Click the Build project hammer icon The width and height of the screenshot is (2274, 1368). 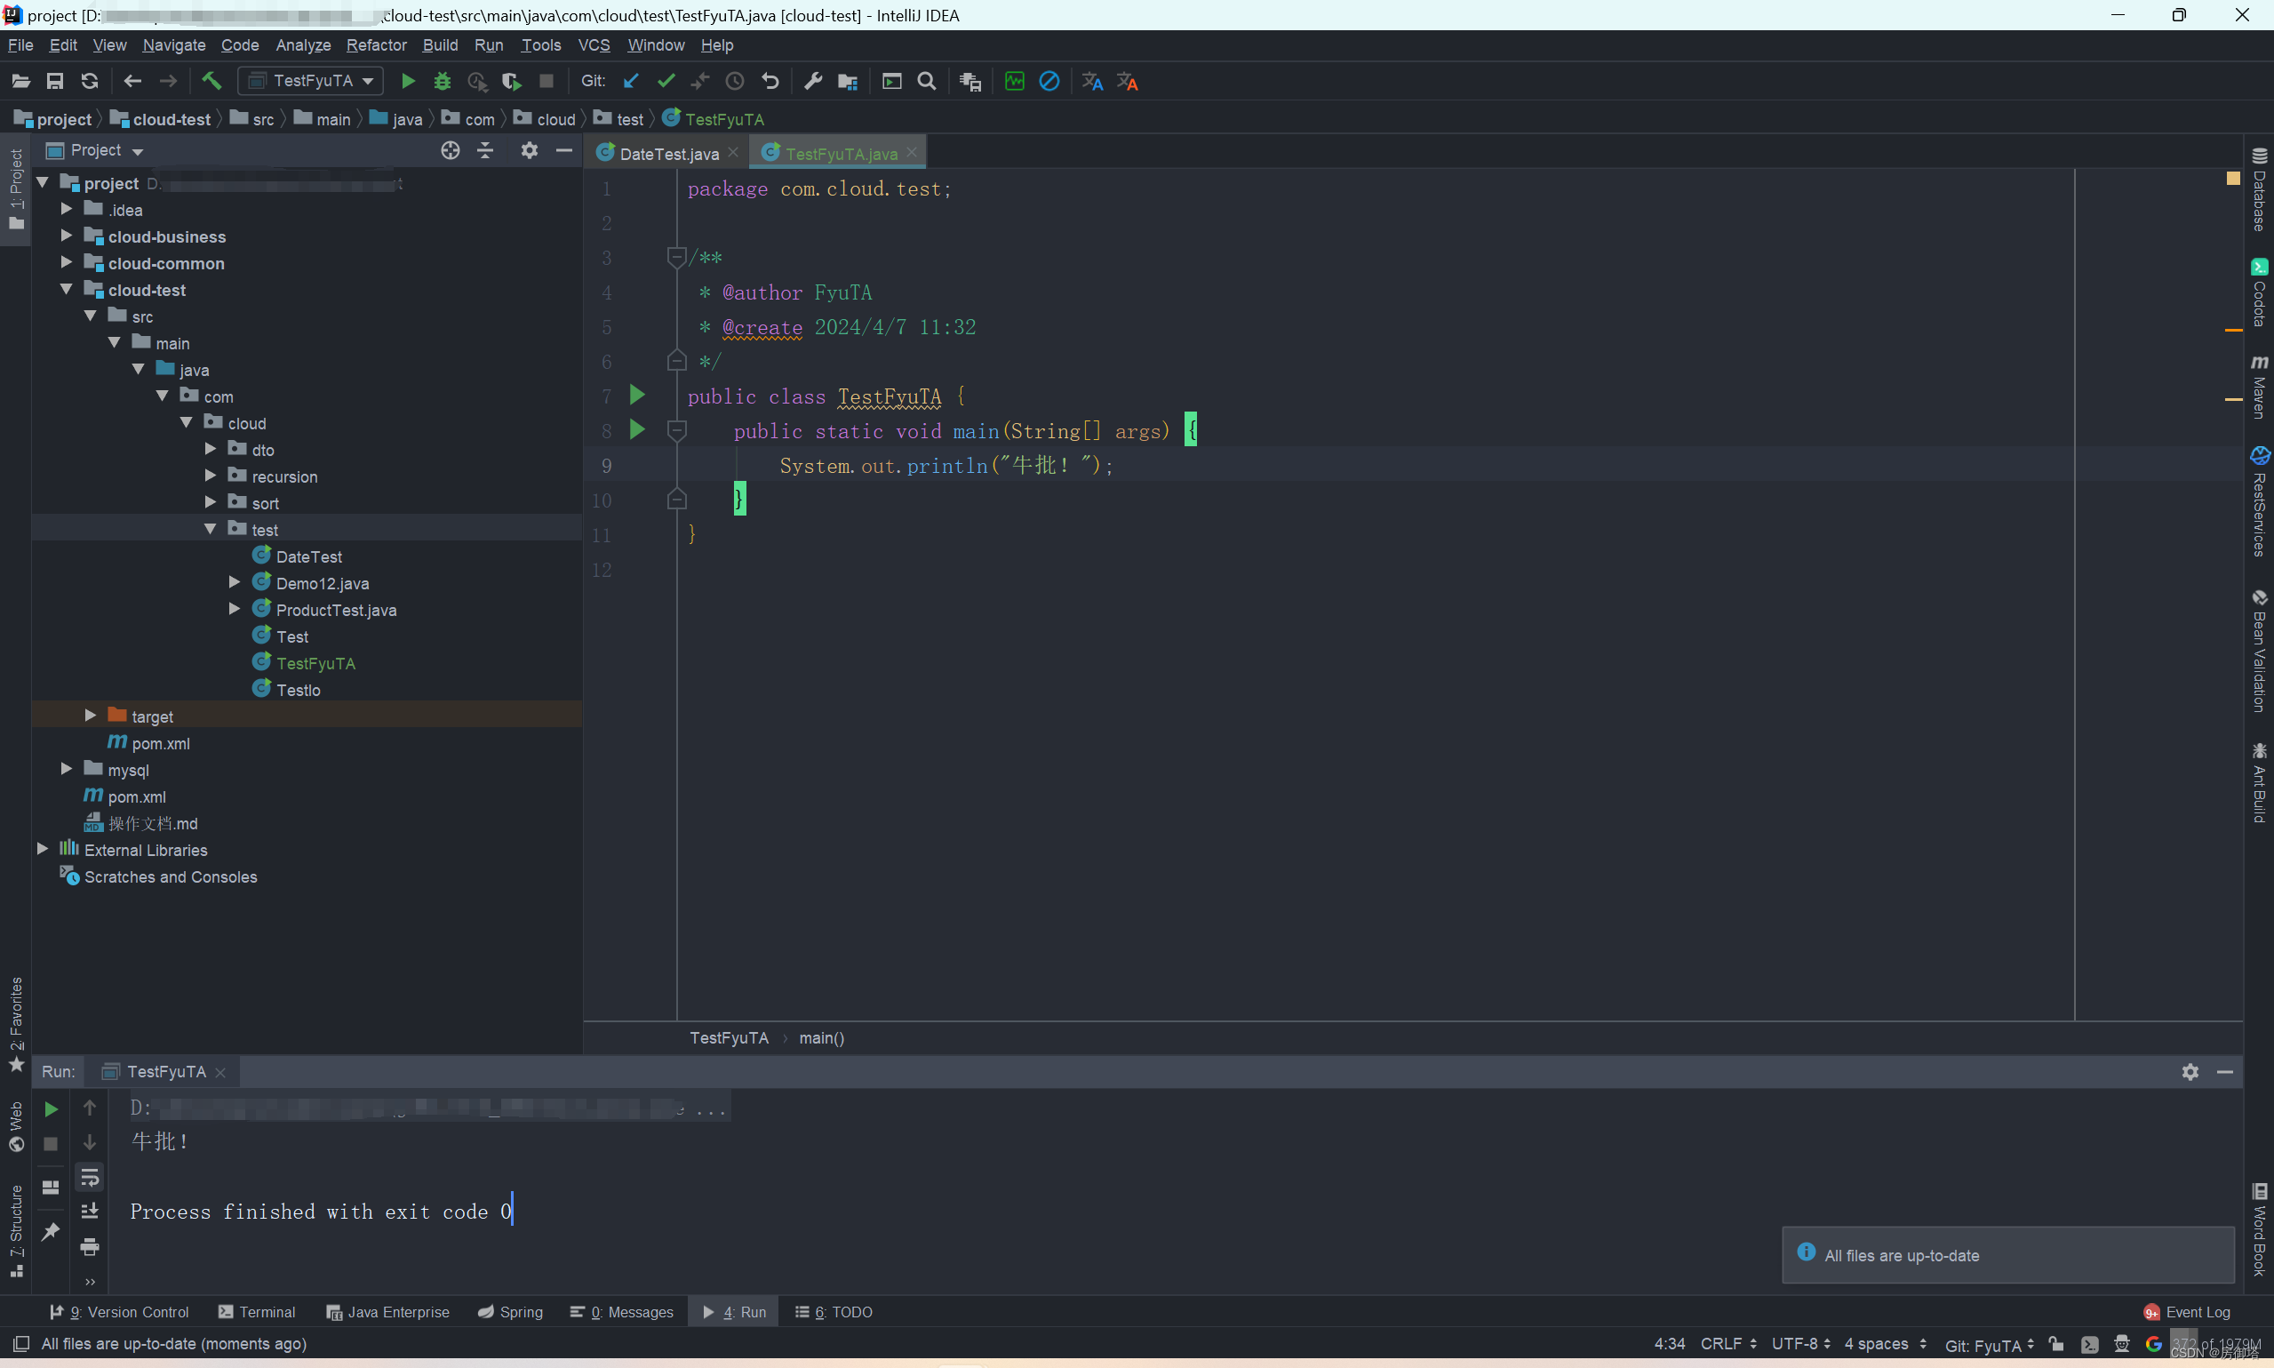[211, 81]
